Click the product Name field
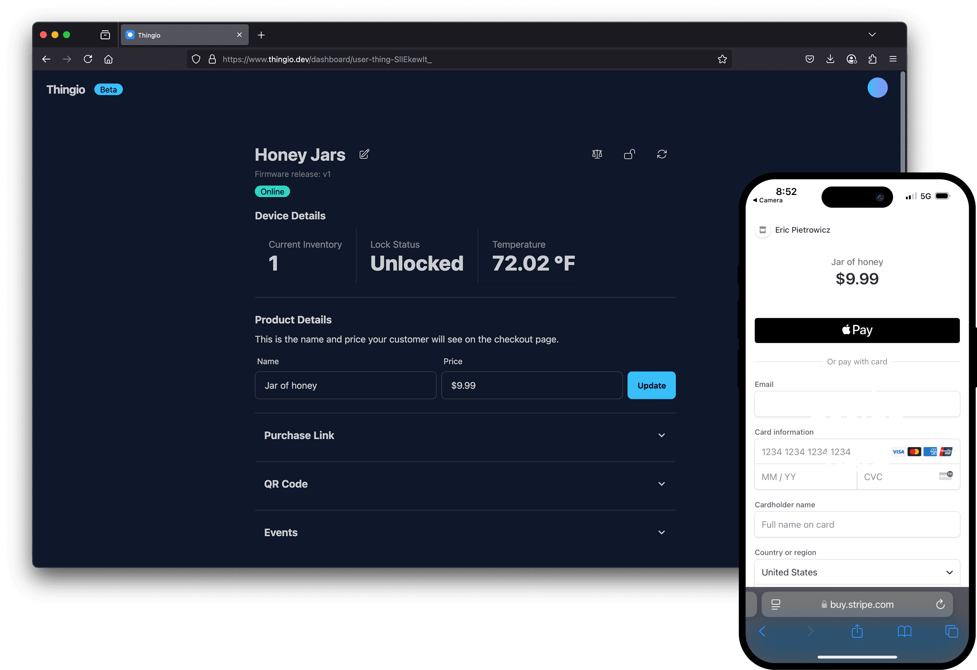Screen dimensions: 977x670 [345, 385]
